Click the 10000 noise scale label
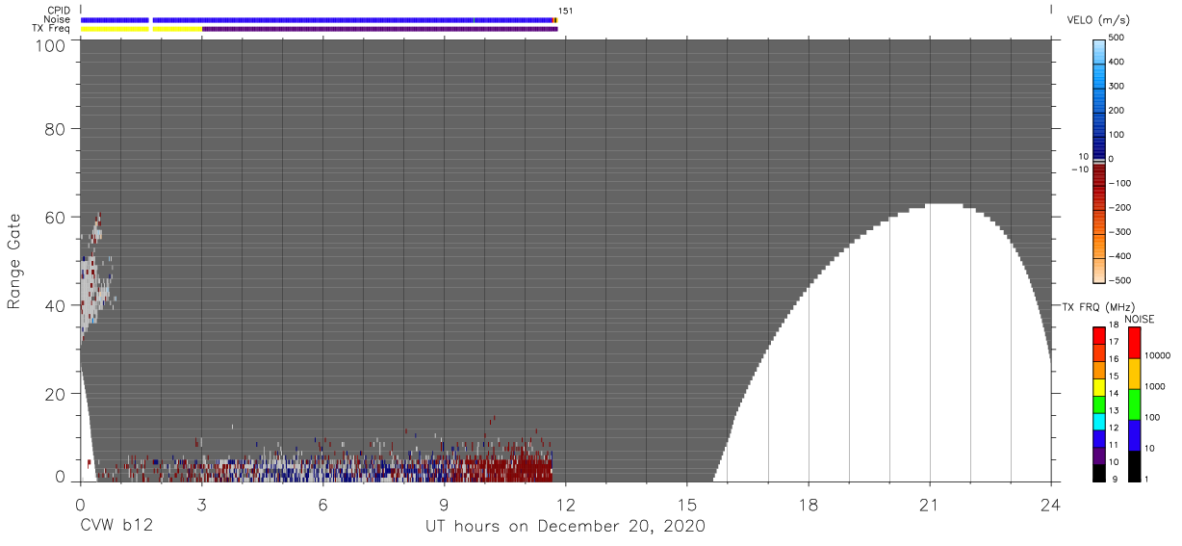Screen dimensions: 1182x546 tap(1157, 355)
